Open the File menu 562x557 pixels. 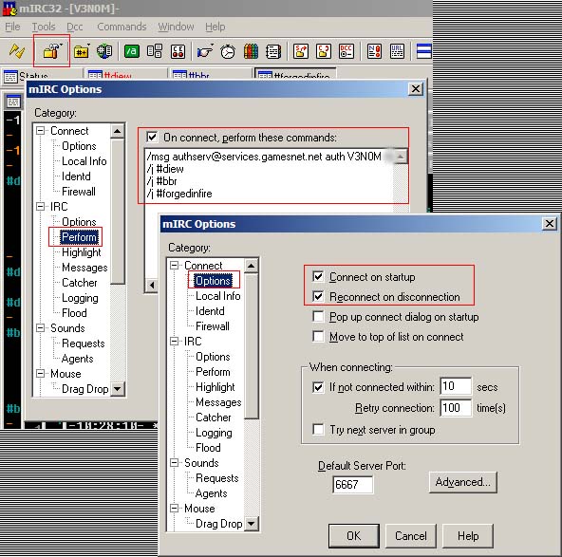click(12, 27)
